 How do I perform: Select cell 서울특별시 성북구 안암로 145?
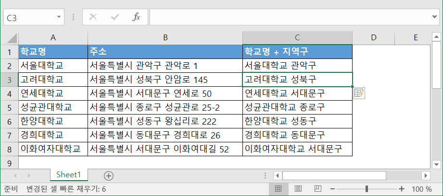(x=165, y=80)
